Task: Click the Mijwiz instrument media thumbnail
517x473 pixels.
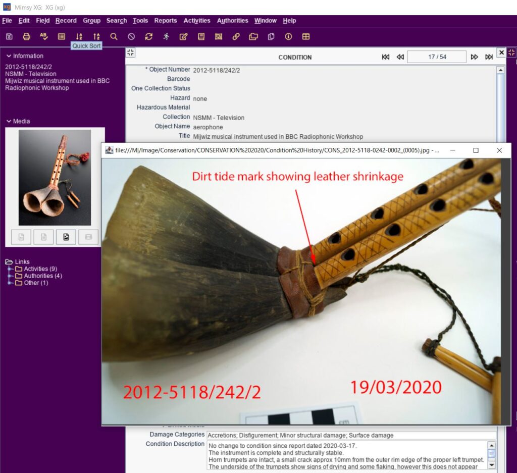Action: [x=55, y=177]
